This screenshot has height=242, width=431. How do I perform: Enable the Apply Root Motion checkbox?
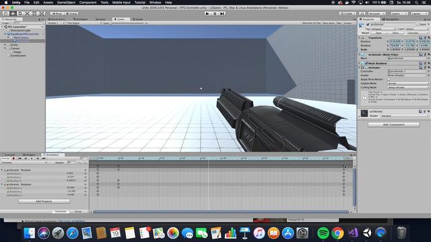tap(389, 79)
